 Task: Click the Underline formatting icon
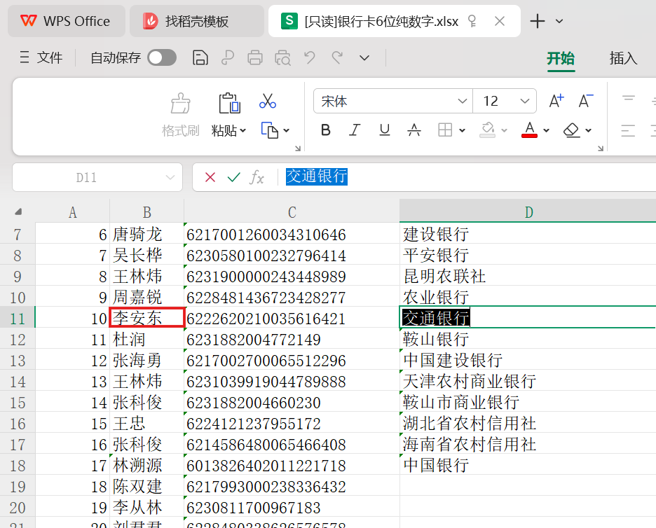click(x=384, y=130)
